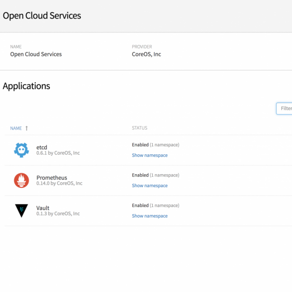Click the 'Open Cloud Services' page title
This screenshot has width=292, height=292.
42,15
